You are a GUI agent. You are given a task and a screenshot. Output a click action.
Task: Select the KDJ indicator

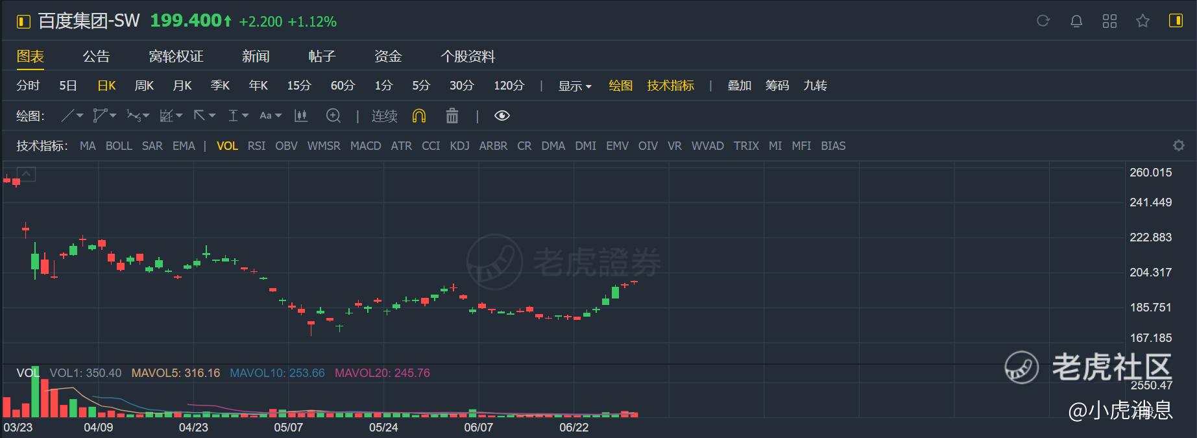[x=459, y=146]
